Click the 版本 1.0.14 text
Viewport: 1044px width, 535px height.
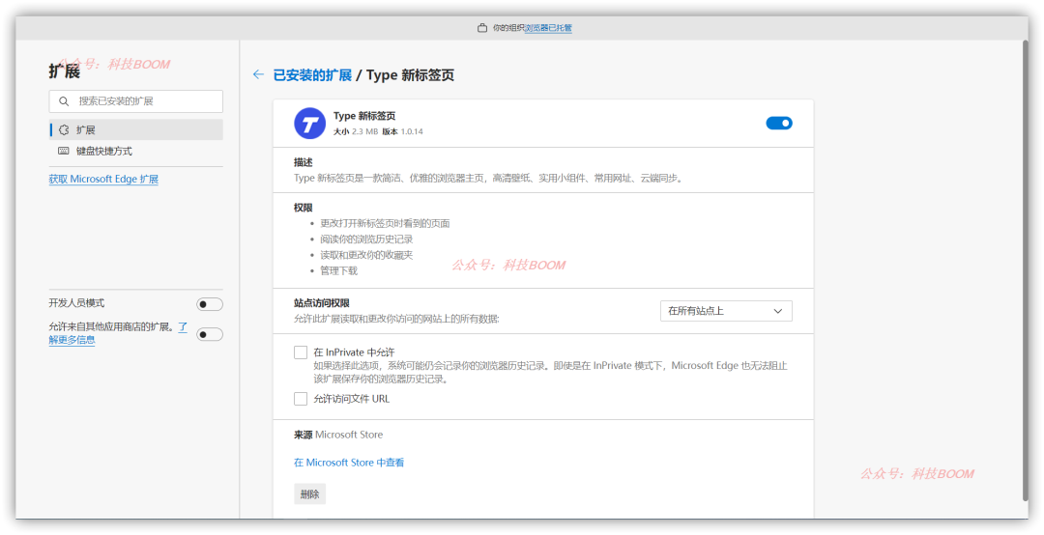click(x=402, y=131)
